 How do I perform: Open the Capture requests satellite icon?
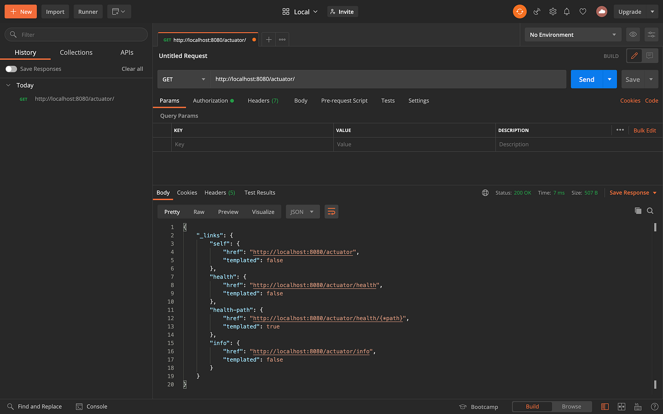point(537,11)
